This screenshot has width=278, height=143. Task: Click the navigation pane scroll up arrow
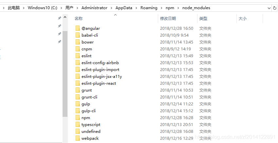coord(65,17)
